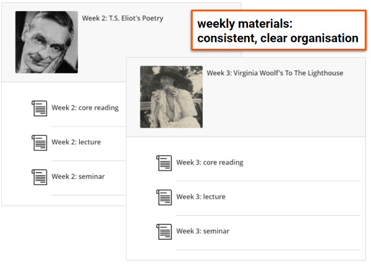The width and height of the screenshot is (371, 264).
Task: Click the T.S. Eliot portrait thumbnail
Action: pyautogui.click(x=46, y=42)
